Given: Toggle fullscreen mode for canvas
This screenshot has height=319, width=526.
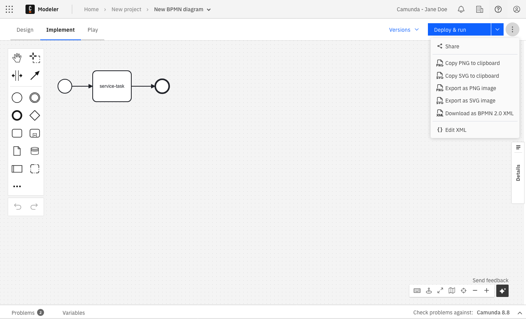Looking at the screenshot, I should coord(440,291).
